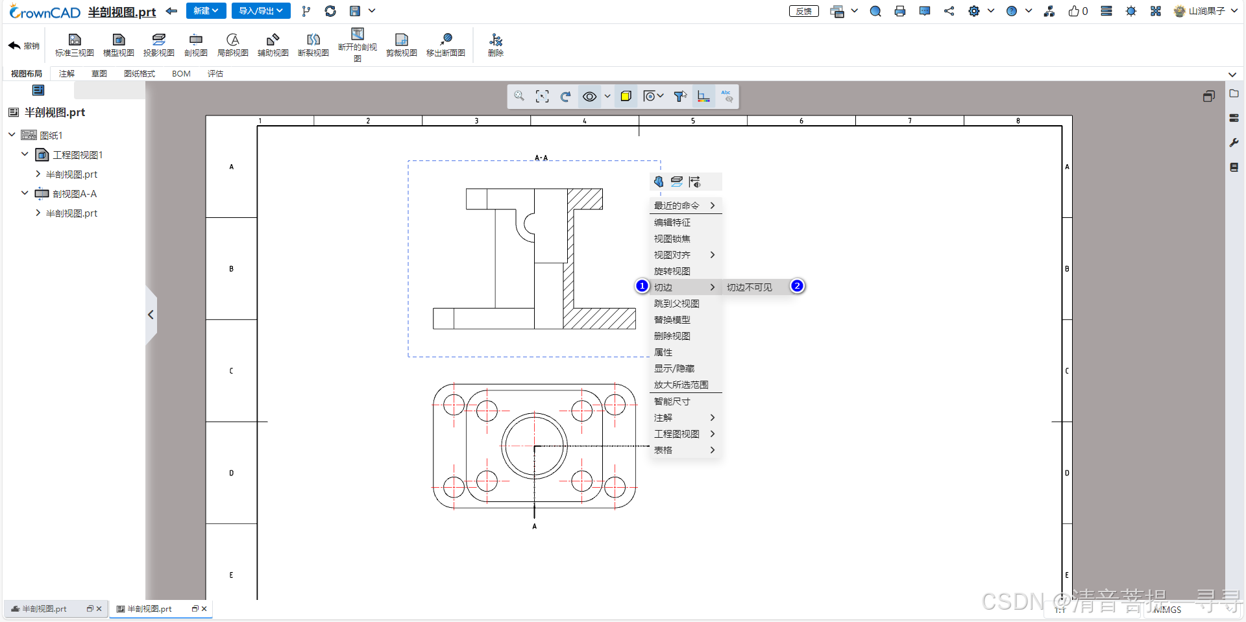Click the 反馈 feedback button
Image resolution: width=1246 pixels, height=622 pixels.
[x=804, y=11]
